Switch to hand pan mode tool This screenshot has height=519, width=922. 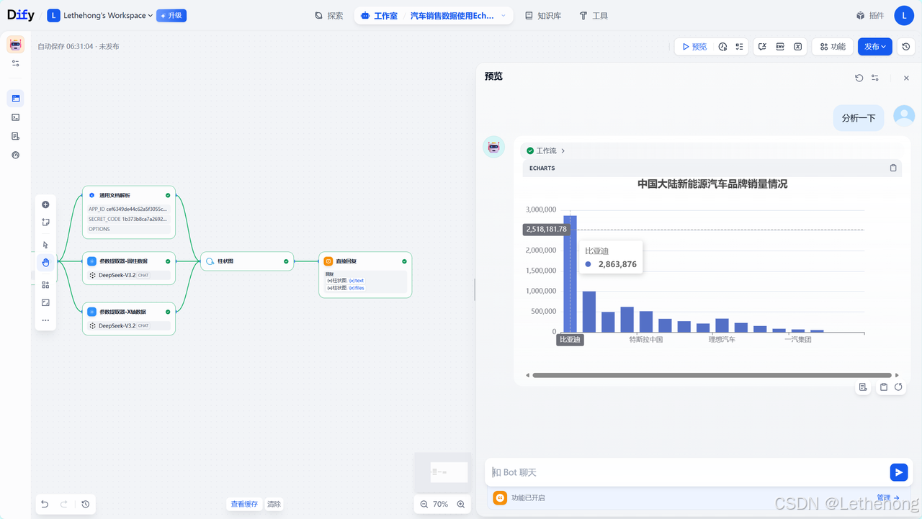[x=45, y=263]
